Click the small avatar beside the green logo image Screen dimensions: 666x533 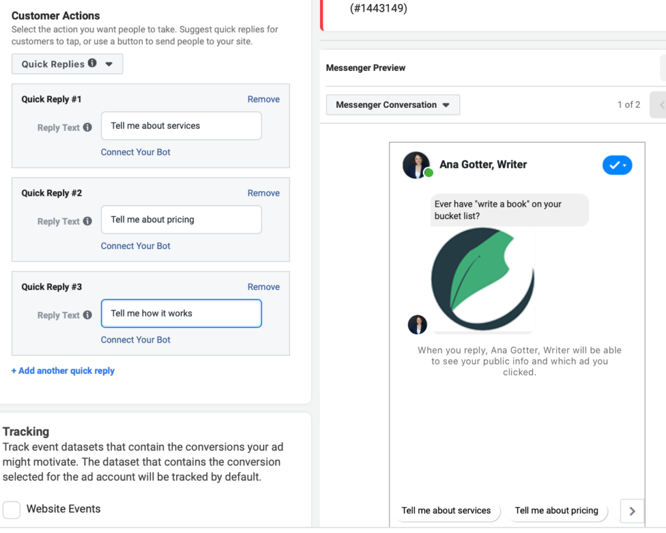tap(417, 324)
